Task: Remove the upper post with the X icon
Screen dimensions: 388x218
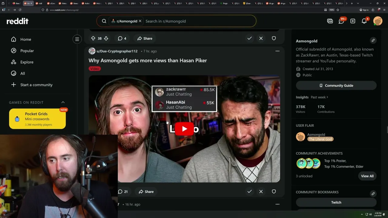Action: (x=261, y=38)
